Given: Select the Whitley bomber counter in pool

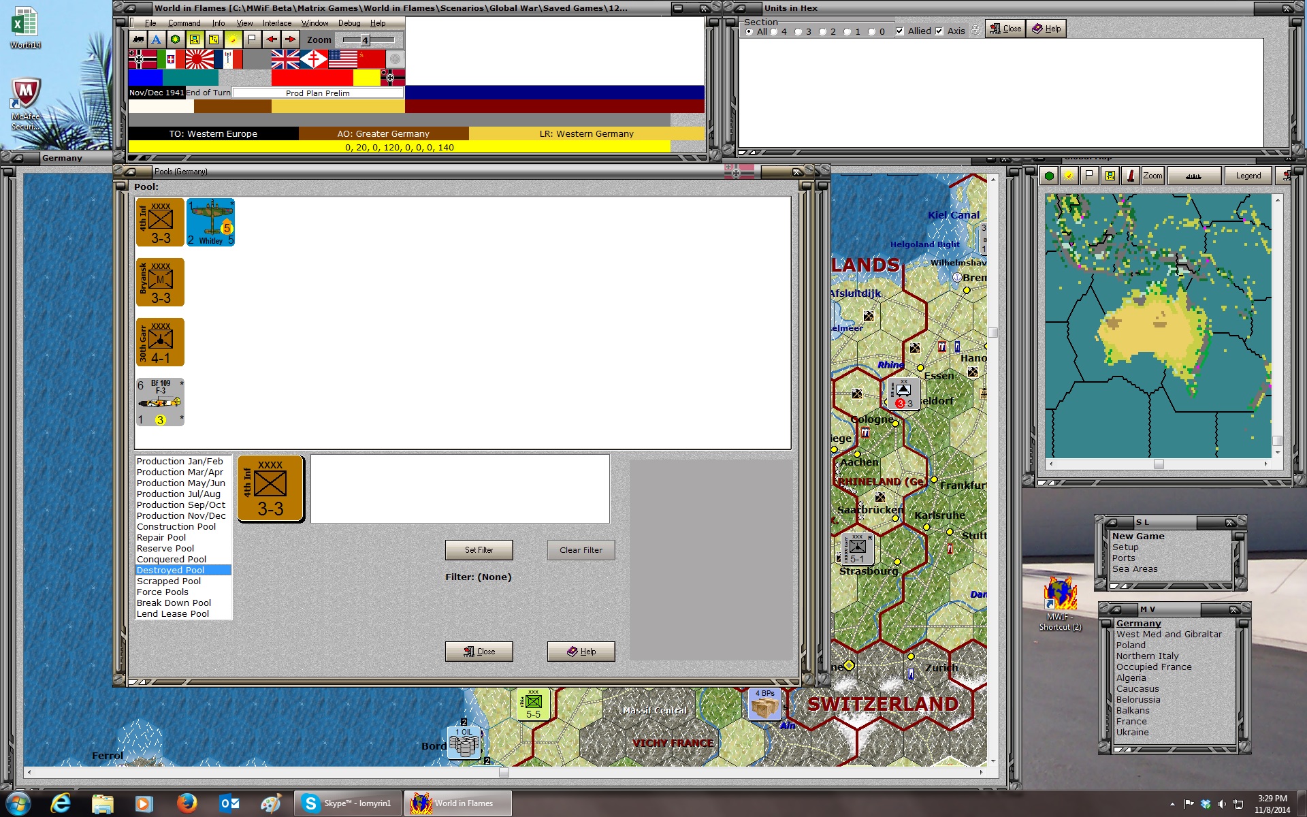Looking at the screenshot, I should click(210, 223).
